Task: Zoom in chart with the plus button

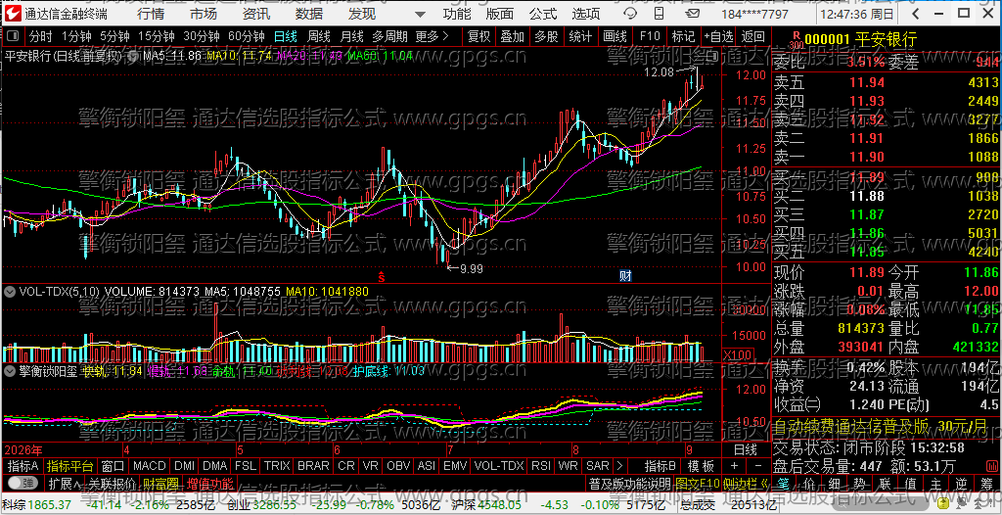Action: [734, 465]
